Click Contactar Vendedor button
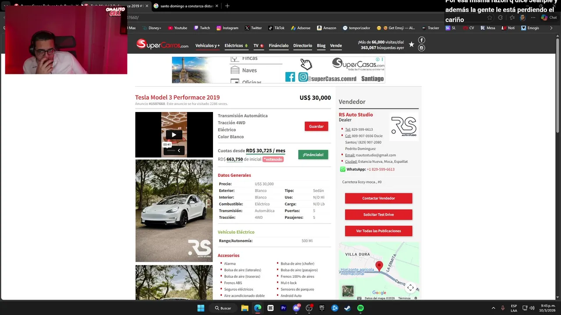 pyautogui.click(x=379, y=198)
